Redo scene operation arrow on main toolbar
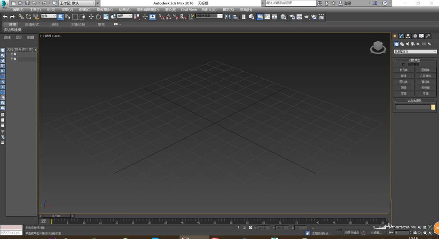This screenshot has height=239, width=439. [12, 17]
